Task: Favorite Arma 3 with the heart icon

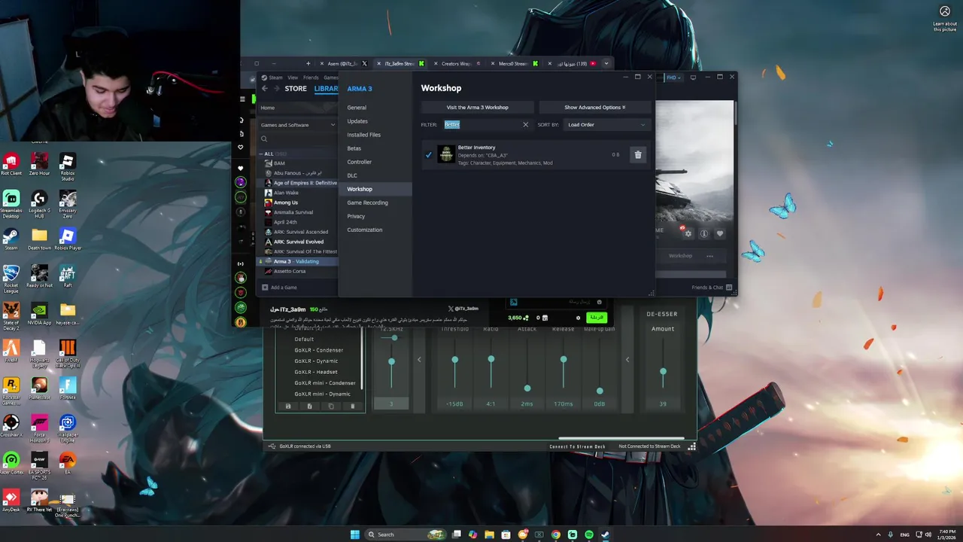Action: click(719, 233)
